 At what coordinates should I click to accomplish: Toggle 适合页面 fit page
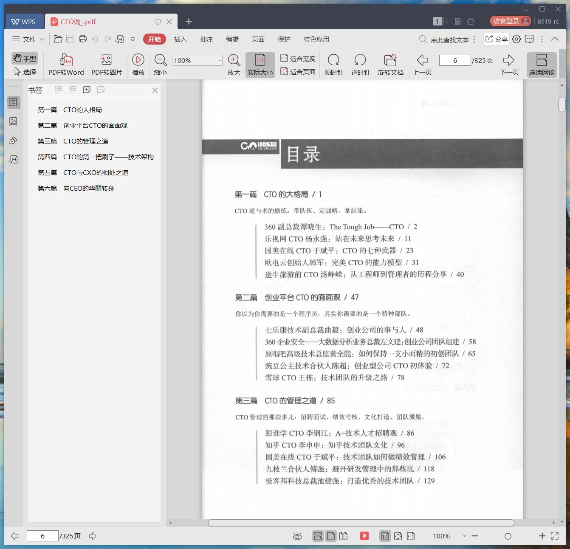click(x=298, y=72)
